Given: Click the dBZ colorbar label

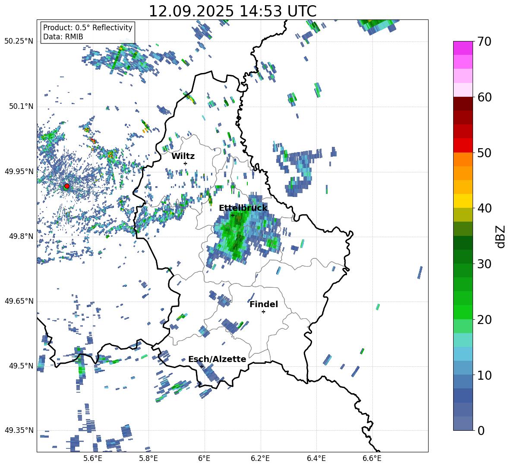Looking at the screenshot, I should coord(501,236).
